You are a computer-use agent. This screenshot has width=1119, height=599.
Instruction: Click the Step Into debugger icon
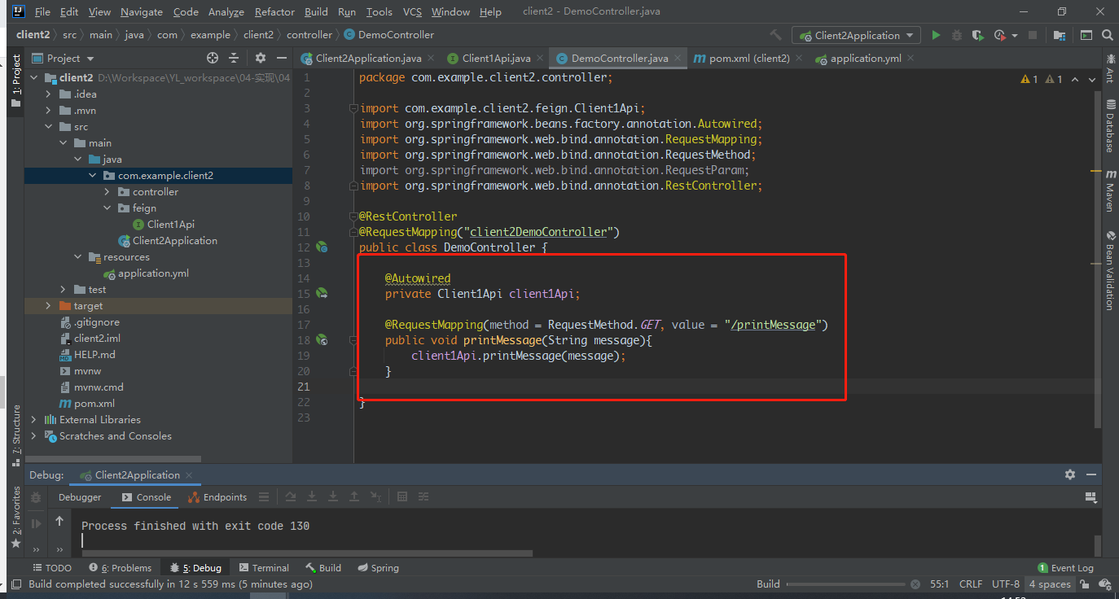[x=312, y=496]
